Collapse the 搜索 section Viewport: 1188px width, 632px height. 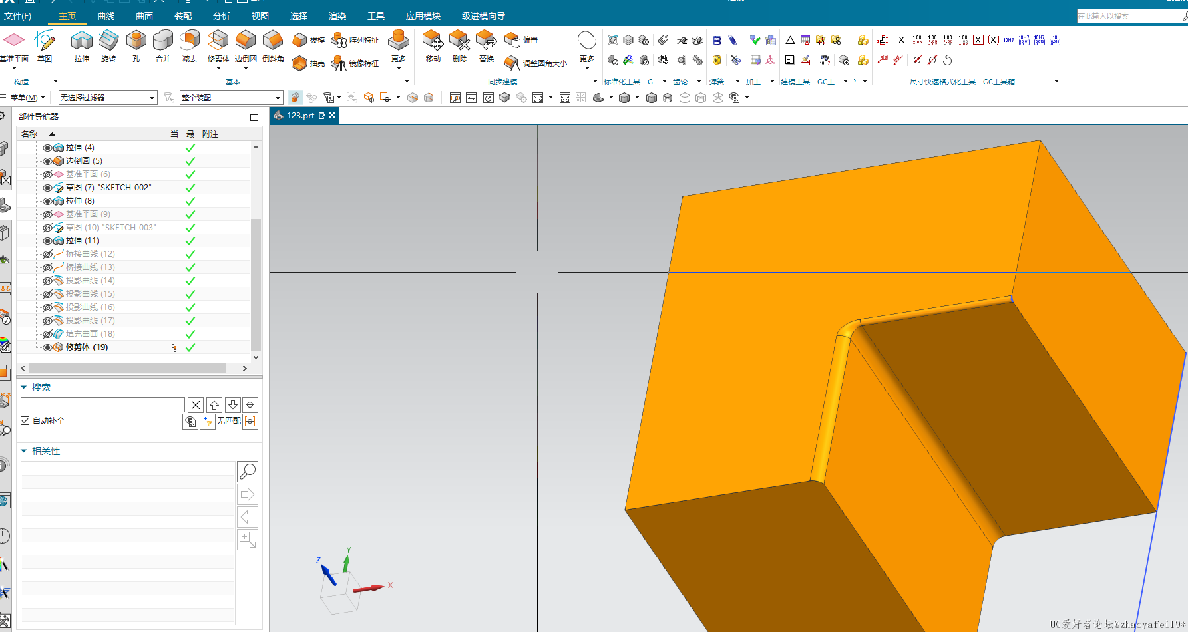[24, 387]
